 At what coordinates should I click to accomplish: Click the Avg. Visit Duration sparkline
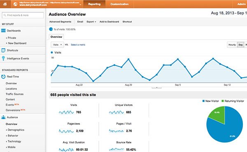pyautogui.click(x=66, y=150)
